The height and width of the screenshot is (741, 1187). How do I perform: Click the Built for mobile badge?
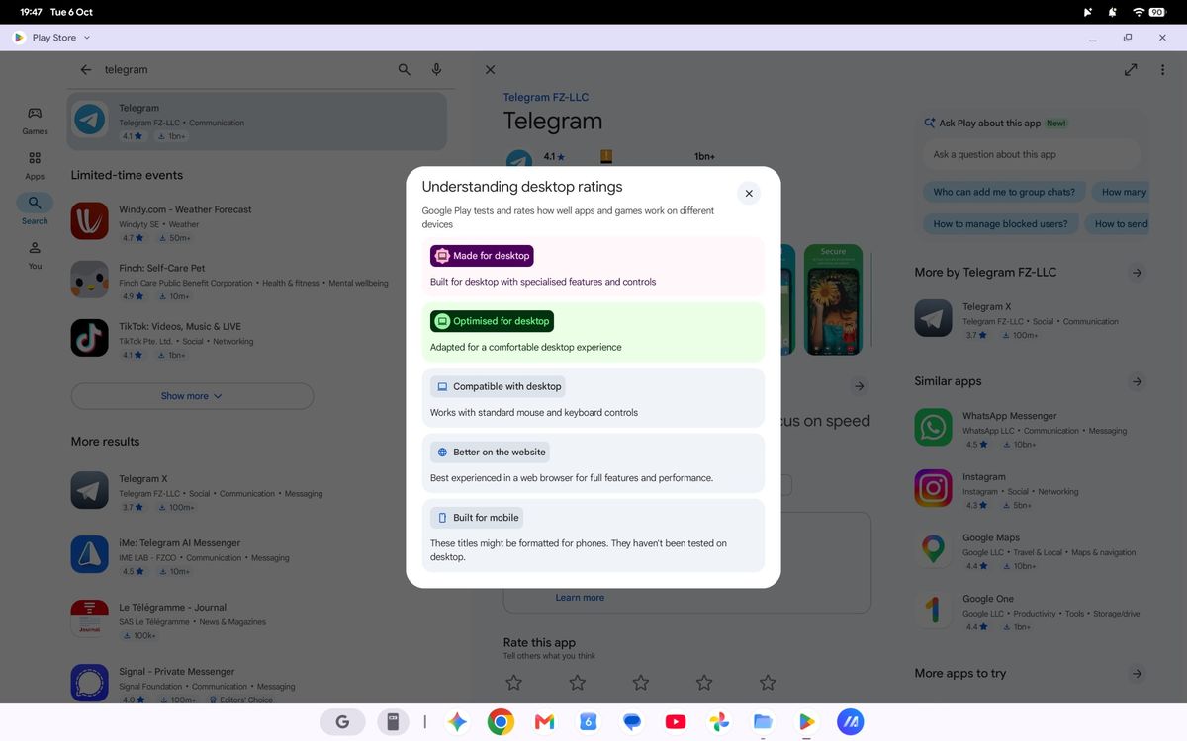(476, 517)
